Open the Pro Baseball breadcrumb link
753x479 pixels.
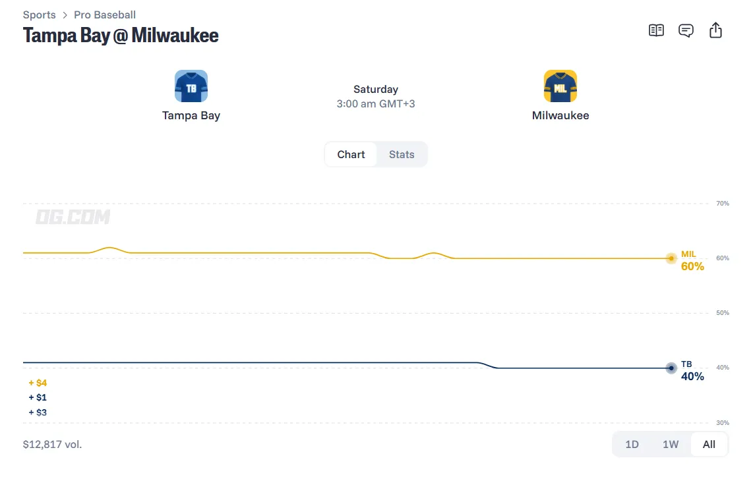point(105,15)
